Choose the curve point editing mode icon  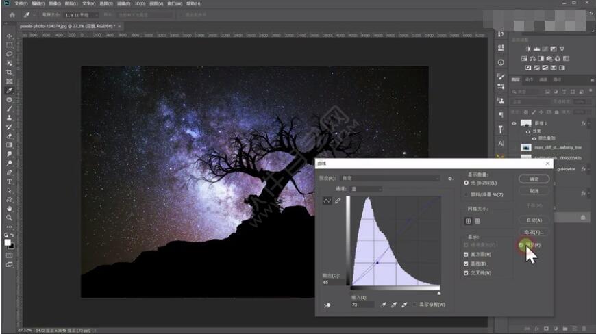click(327, 201)
